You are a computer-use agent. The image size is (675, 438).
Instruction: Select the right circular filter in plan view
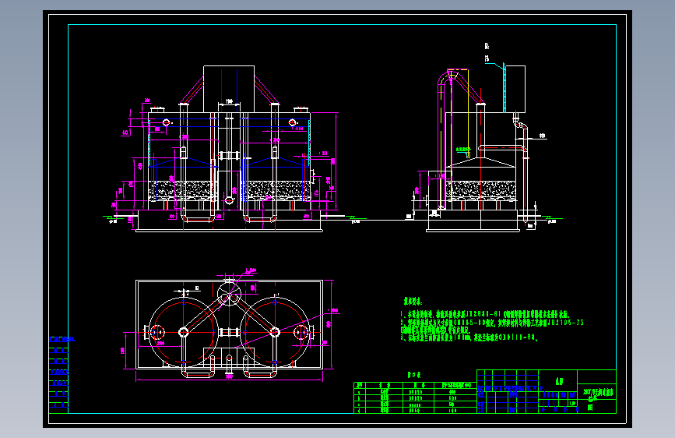point(275,332)
